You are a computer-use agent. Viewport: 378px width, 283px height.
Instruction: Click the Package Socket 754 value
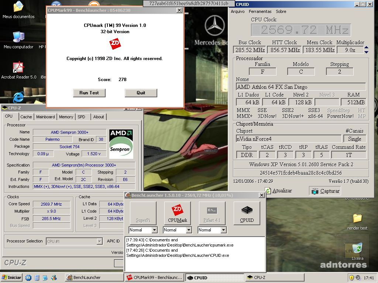pos(69,147)
